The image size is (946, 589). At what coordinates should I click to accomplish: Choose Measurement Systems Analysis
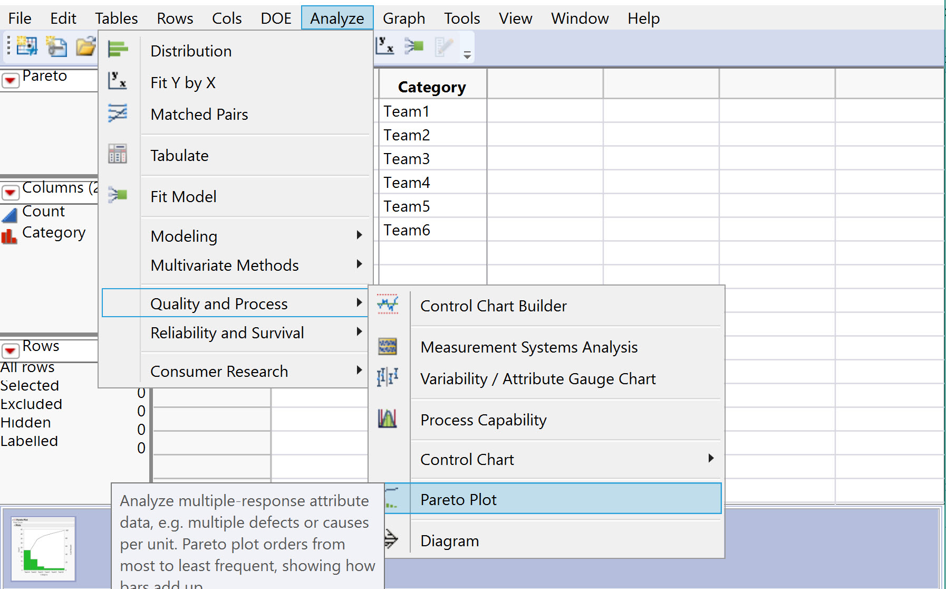[529, 347]
